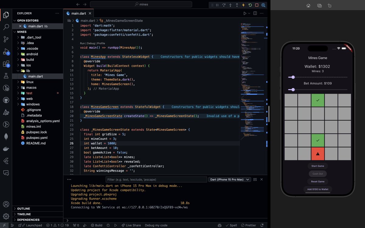Toggle debug console word wrap icon

[255, 179]
